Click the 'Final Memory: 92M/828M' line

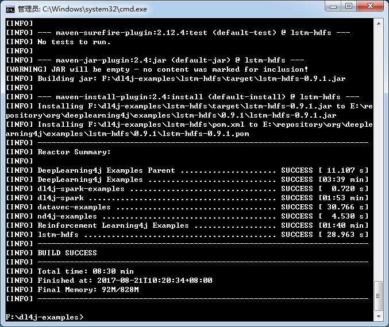coord(72,290)
